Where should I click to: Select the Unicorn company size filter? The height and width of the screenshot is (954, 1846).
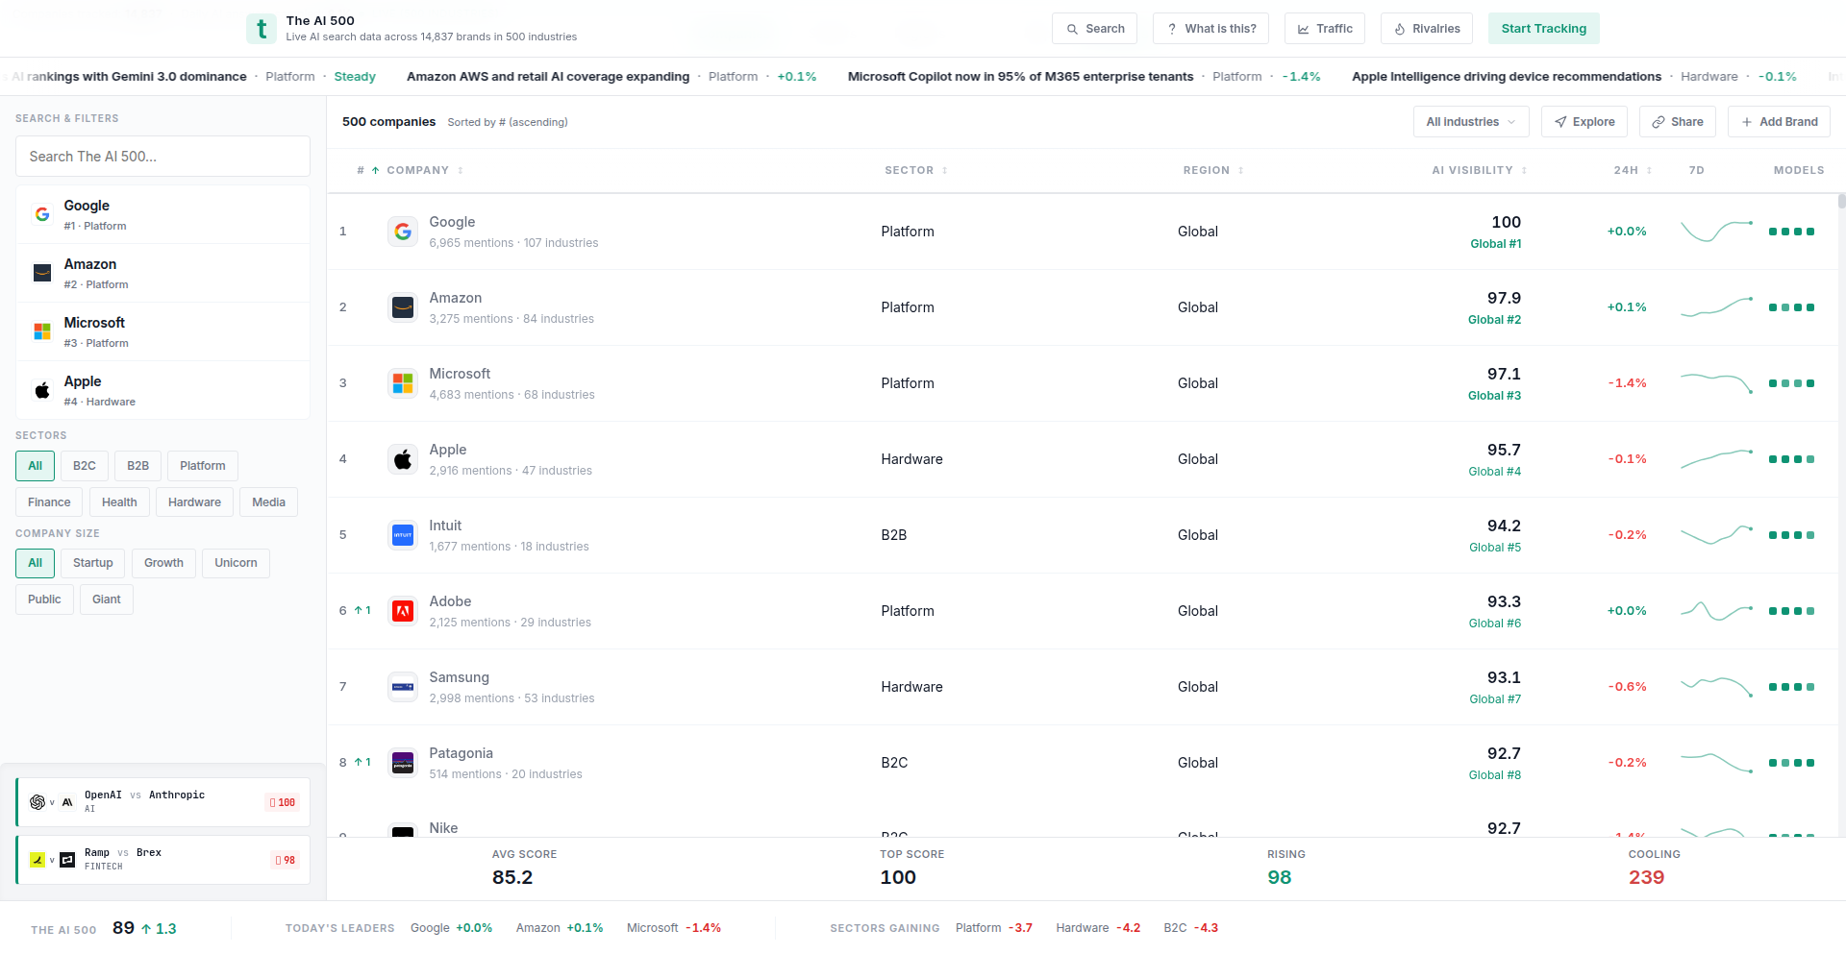236,563
